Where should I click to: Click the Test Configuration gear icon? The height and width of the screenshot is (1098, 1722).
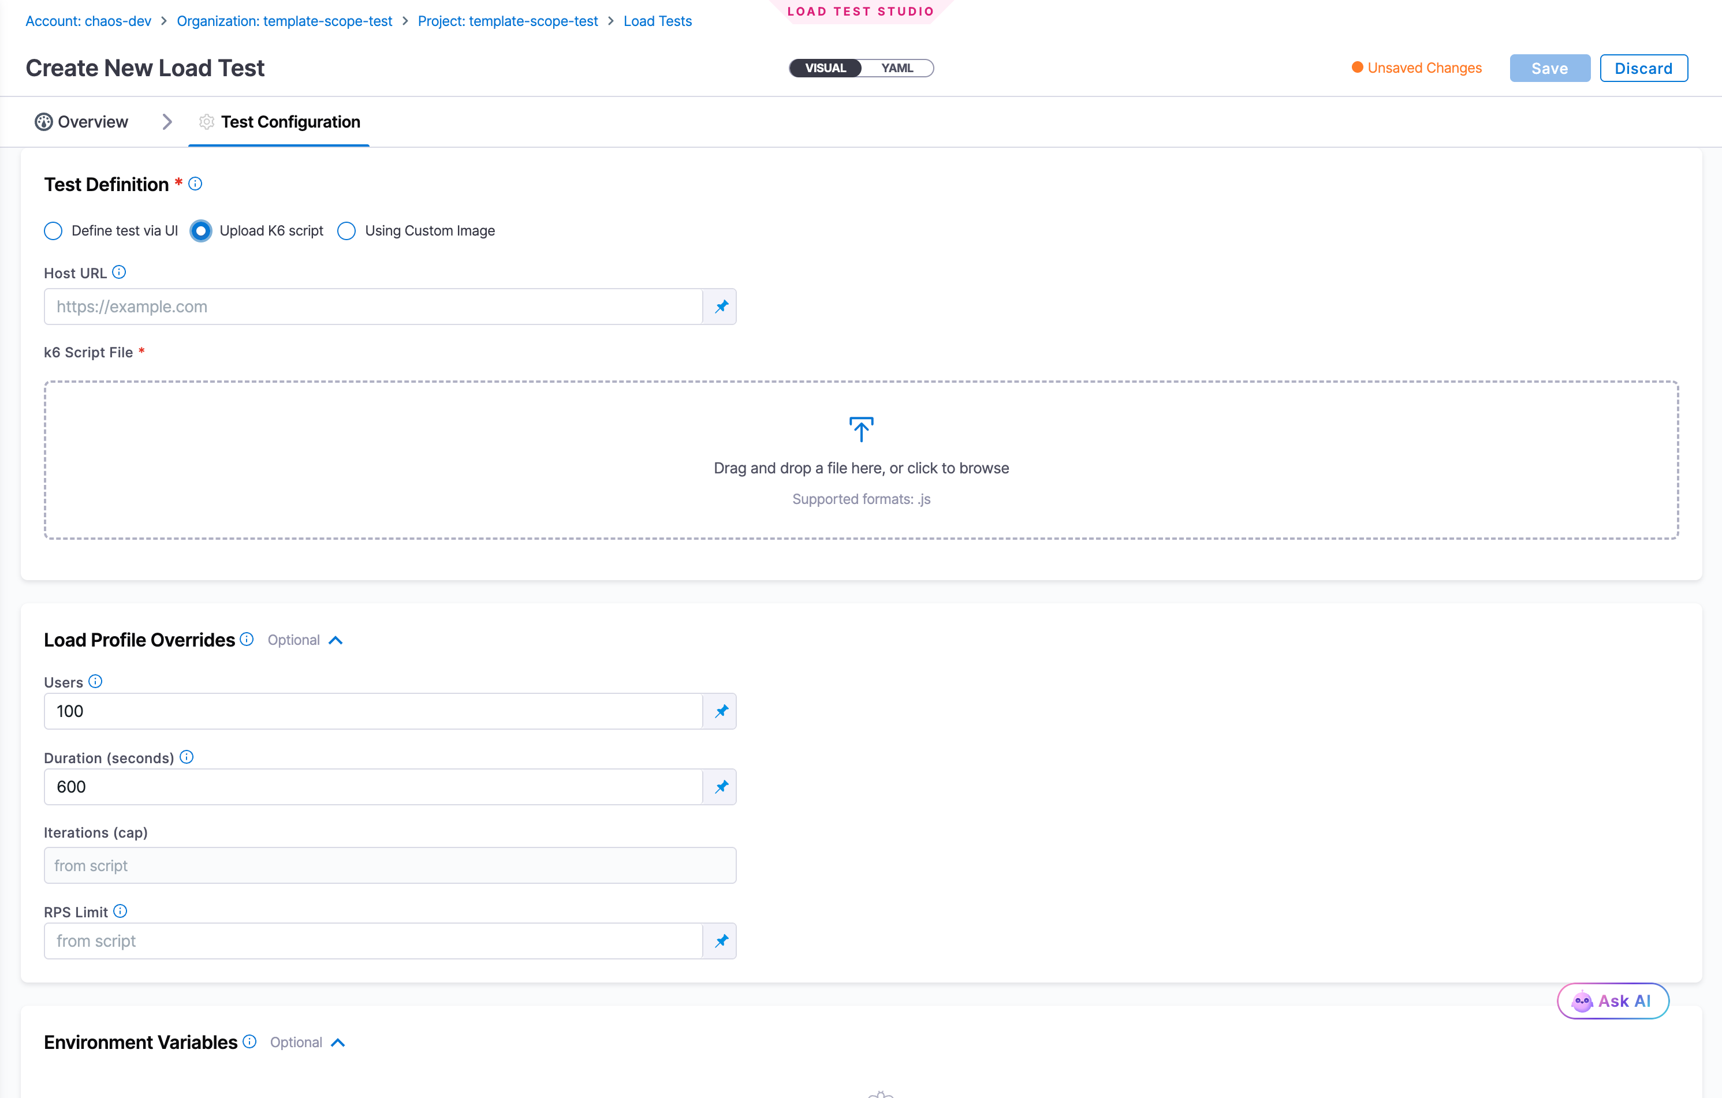207,122
